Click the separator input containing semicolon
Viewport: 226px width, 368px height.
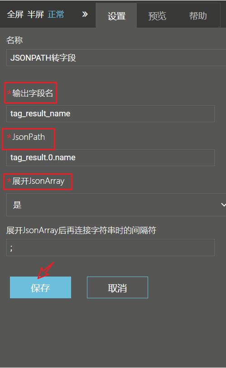click(111, 248)
